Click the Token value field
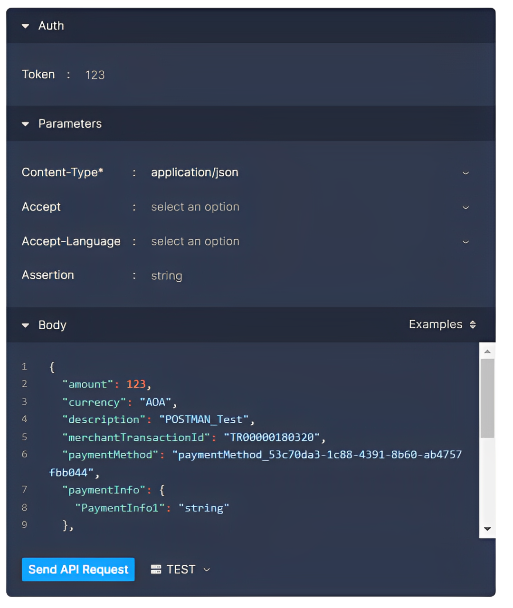This screenshot has width=513, height=608. pos(95,75)
